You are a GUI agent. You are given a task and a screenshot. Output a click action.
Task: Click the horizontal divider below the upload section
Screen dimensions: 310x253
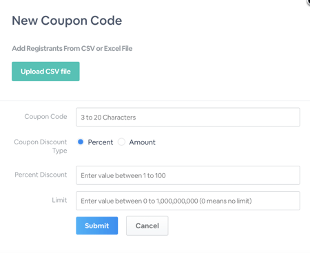click(x=155, y=100)
